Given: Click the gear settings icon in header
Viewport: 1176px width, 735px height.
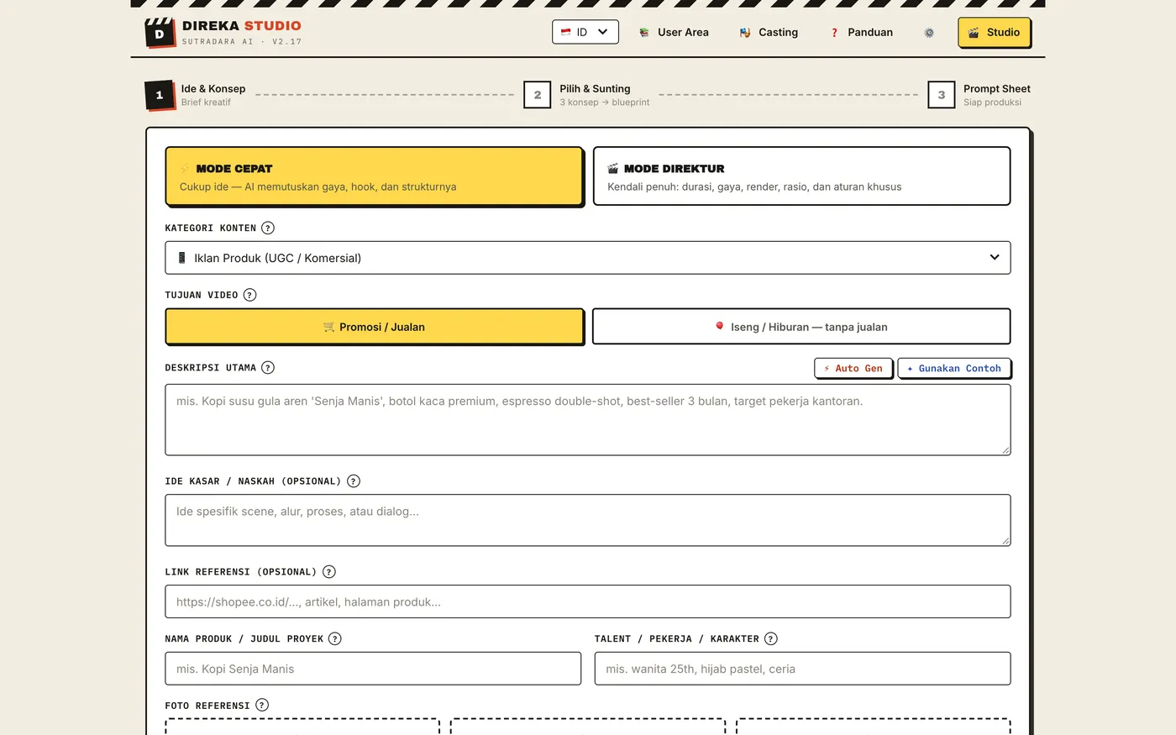Looking at the screenshot, I should coord(929,33).
